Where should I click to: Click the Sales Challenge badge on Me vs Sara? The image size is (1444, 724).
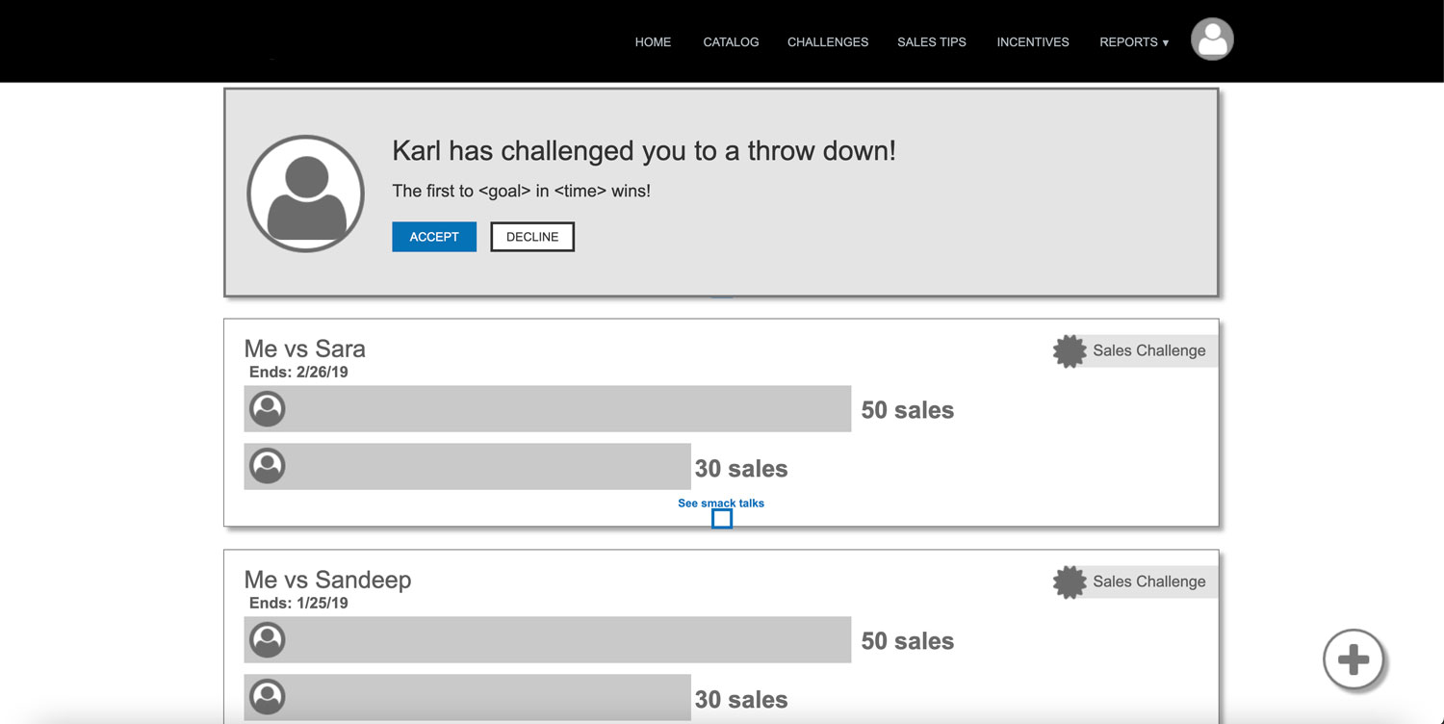tap(1069, 350)
